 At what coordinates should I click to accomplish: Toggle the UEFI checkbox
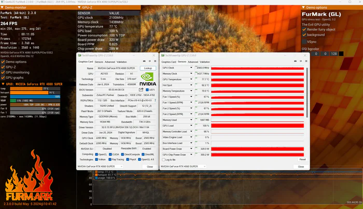click(x=147, y=90)
